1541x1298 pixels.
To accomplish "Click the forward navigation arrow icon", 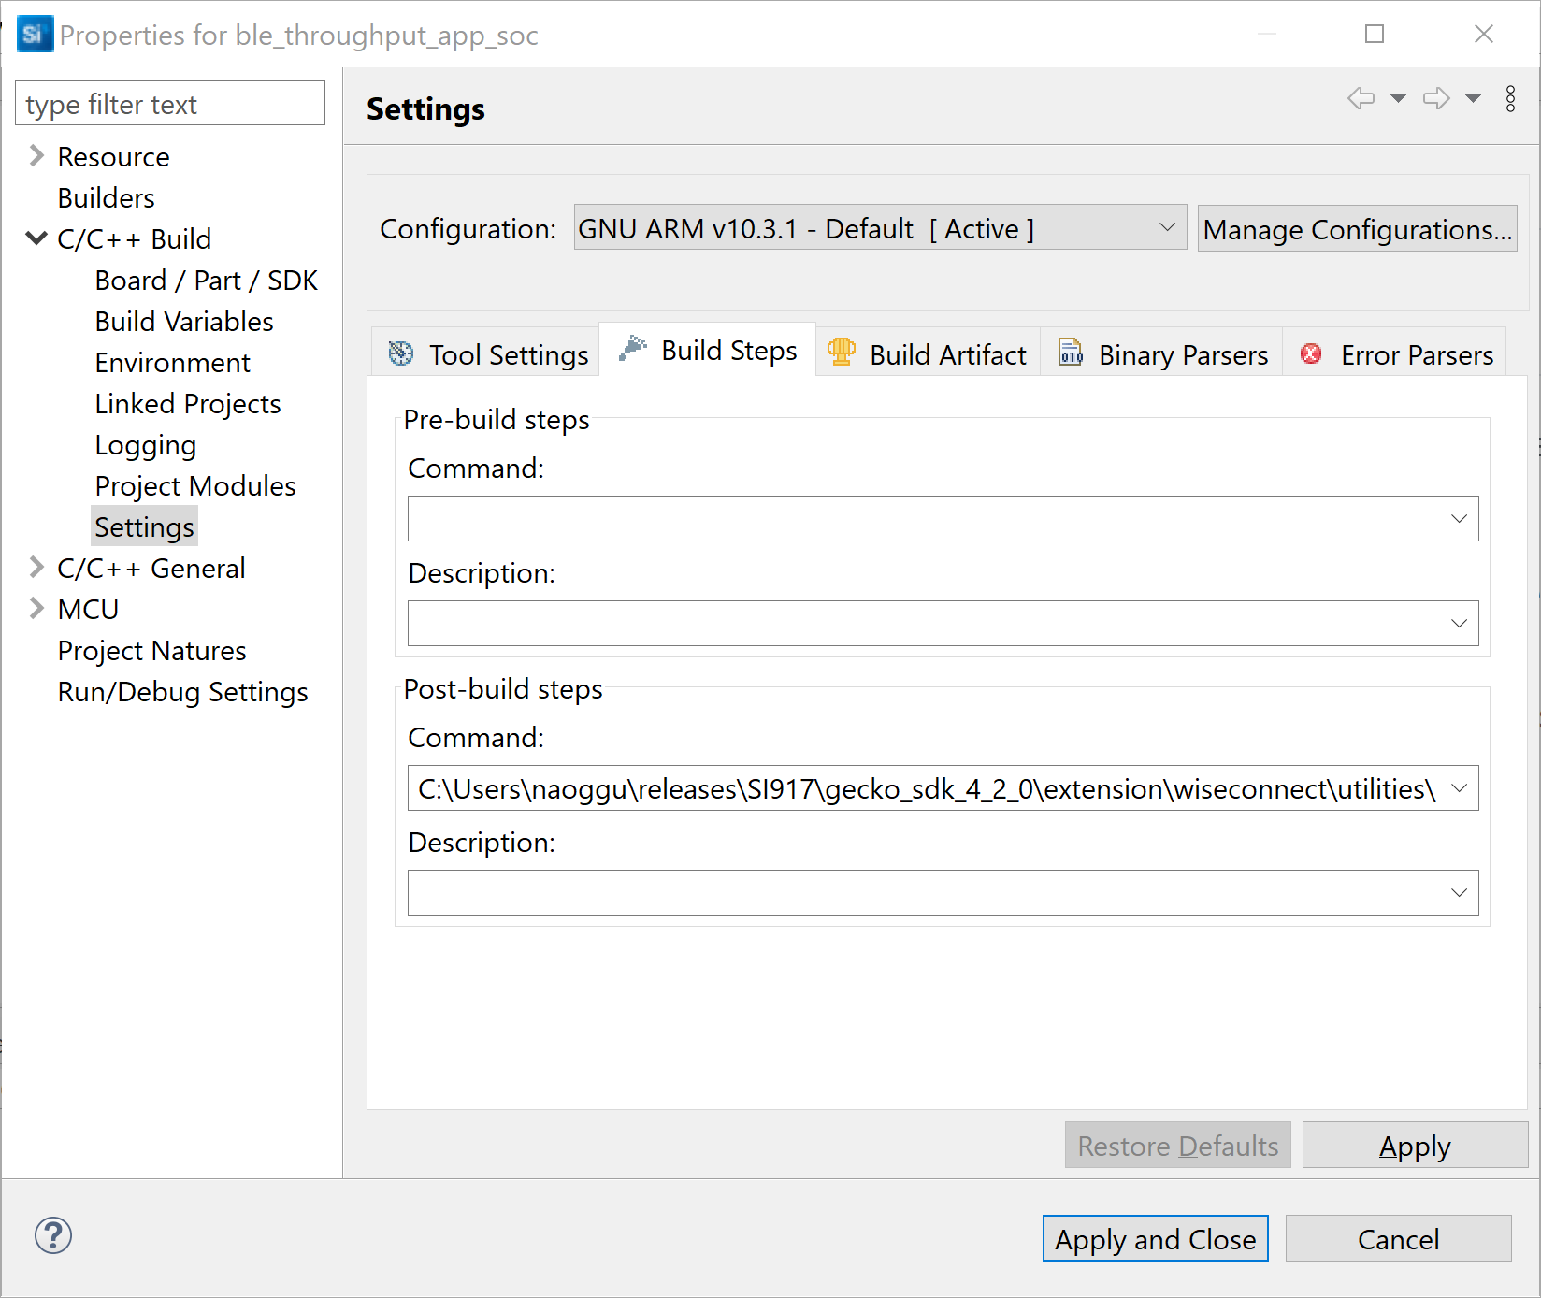I will click(x=1436, y=98).
